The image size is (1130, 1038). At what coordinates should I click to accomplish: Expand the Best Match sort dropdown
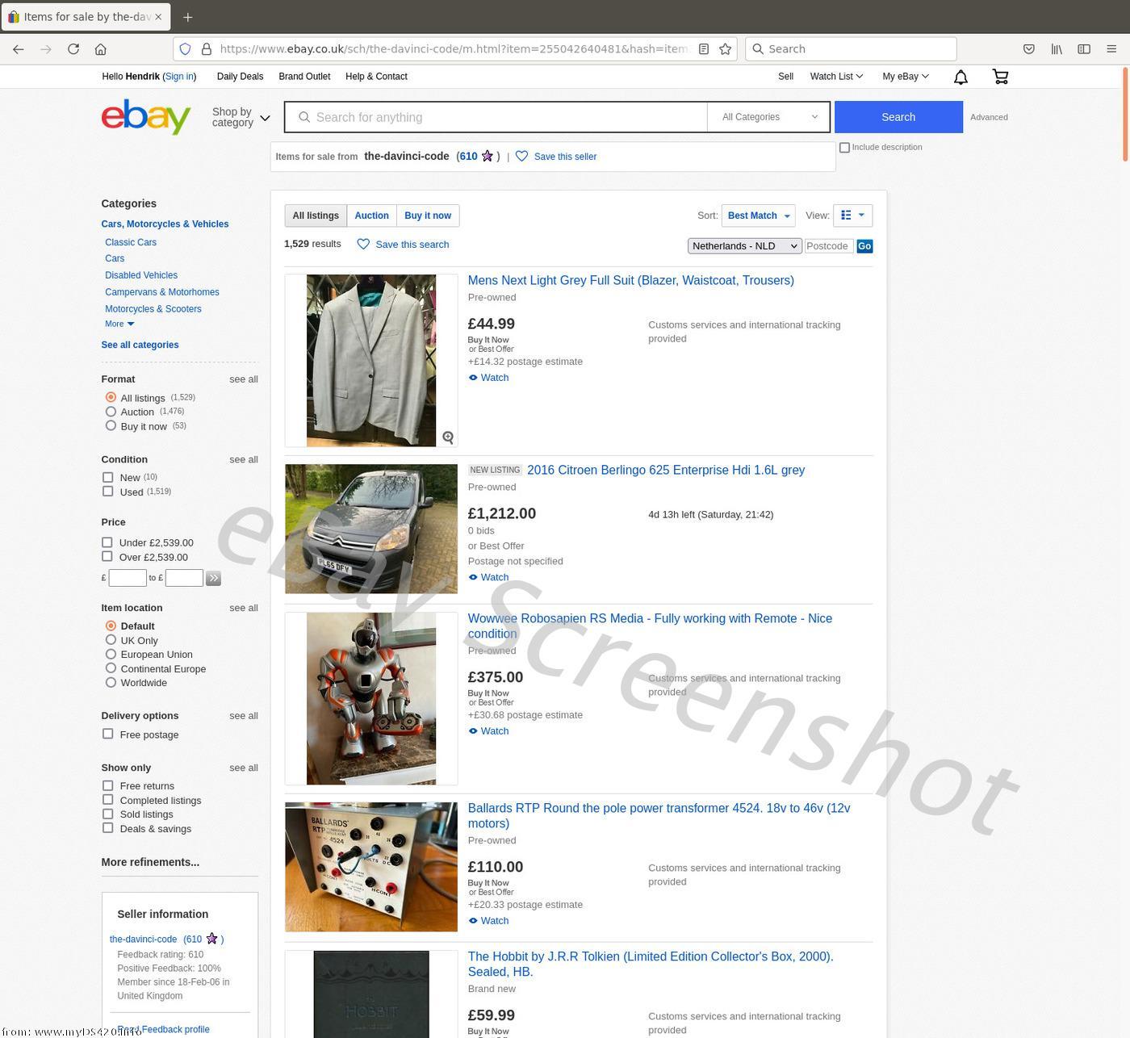coord(758,216)
